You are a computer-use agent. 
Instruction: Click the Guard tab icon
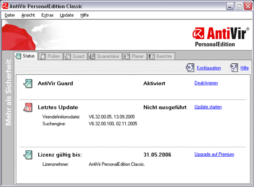pos(68,57)
